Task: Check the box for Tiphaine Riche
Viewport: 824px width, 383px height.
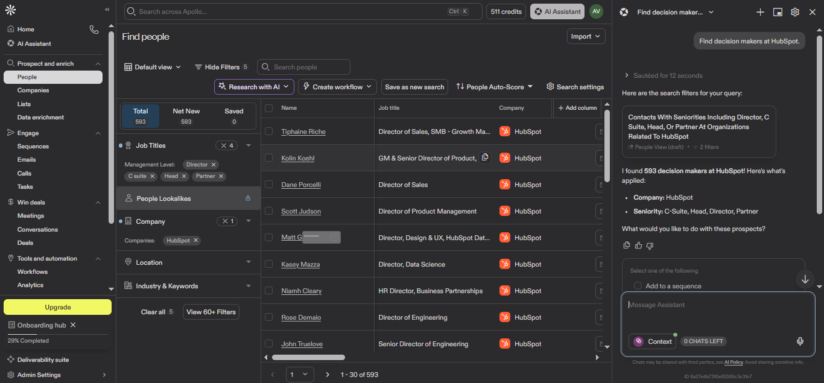Action: click(269, 131)
